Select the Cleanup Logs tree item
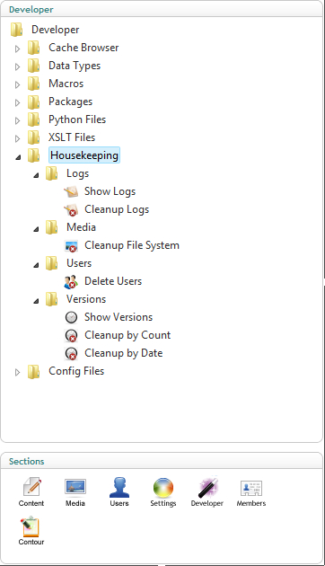Image resolution: width=325 pixels, height=566 pixels. tap(117, 209)
